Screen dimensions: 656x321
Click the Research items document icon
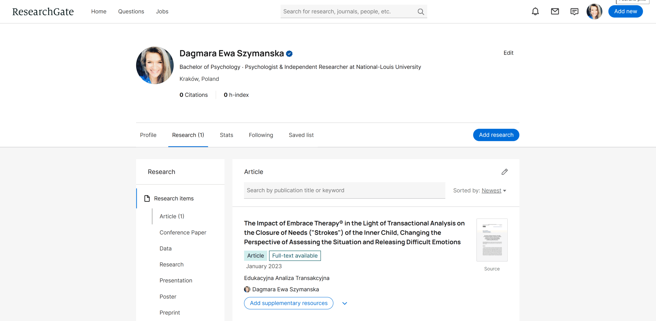pyautogui.click(x=147, y=198)
